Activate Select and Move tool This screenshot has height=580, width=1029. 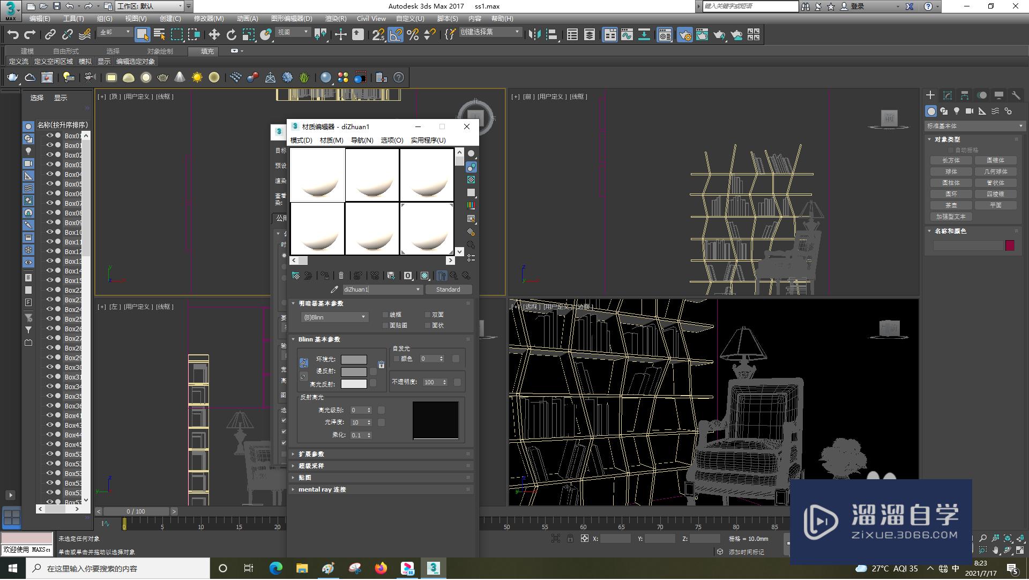[214, 35]
